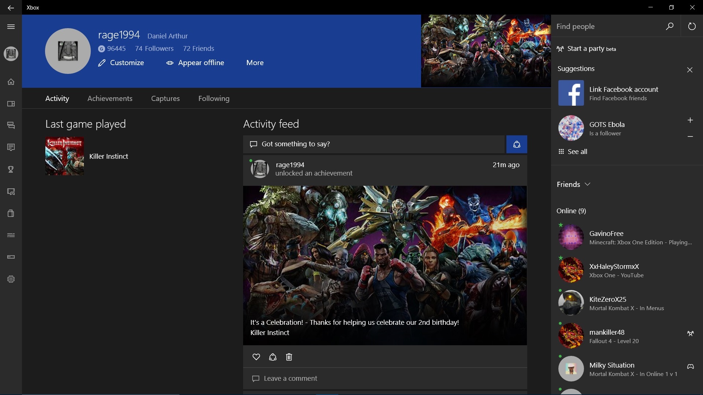703x395 pixels.
Task: Click the Online (9) heading
Action: (571, 211)
